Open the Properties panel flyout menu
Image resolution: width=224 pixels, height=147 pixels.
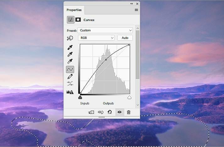pos(136,10)
